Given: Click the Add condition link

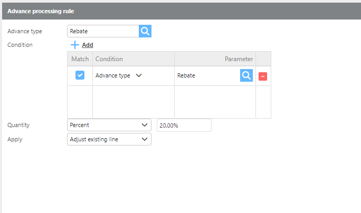Looking at the screenshot, I should pos(87,45).
